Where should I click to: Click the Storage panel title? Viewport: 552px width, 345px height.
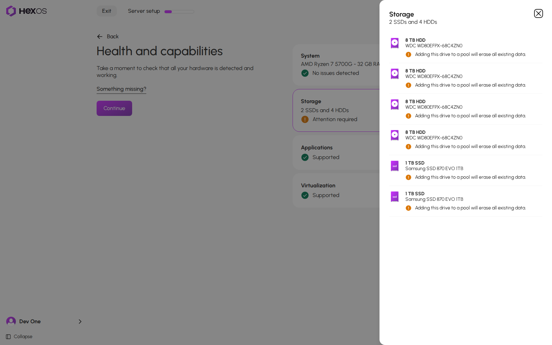pyautogui.click(x=402, y=14)
